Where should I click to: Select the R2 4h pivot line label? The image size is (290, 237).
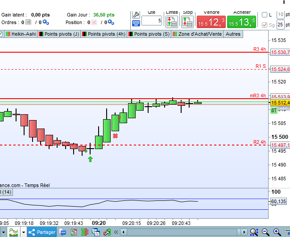tap(260, 142)
